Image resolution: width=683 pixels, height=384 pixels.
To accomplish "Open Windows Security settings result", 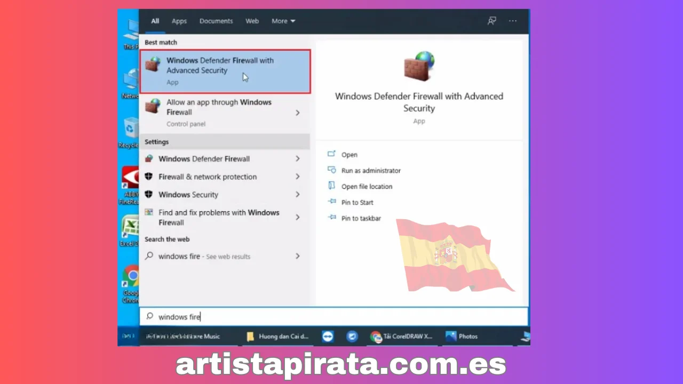I will click(225, 195).
